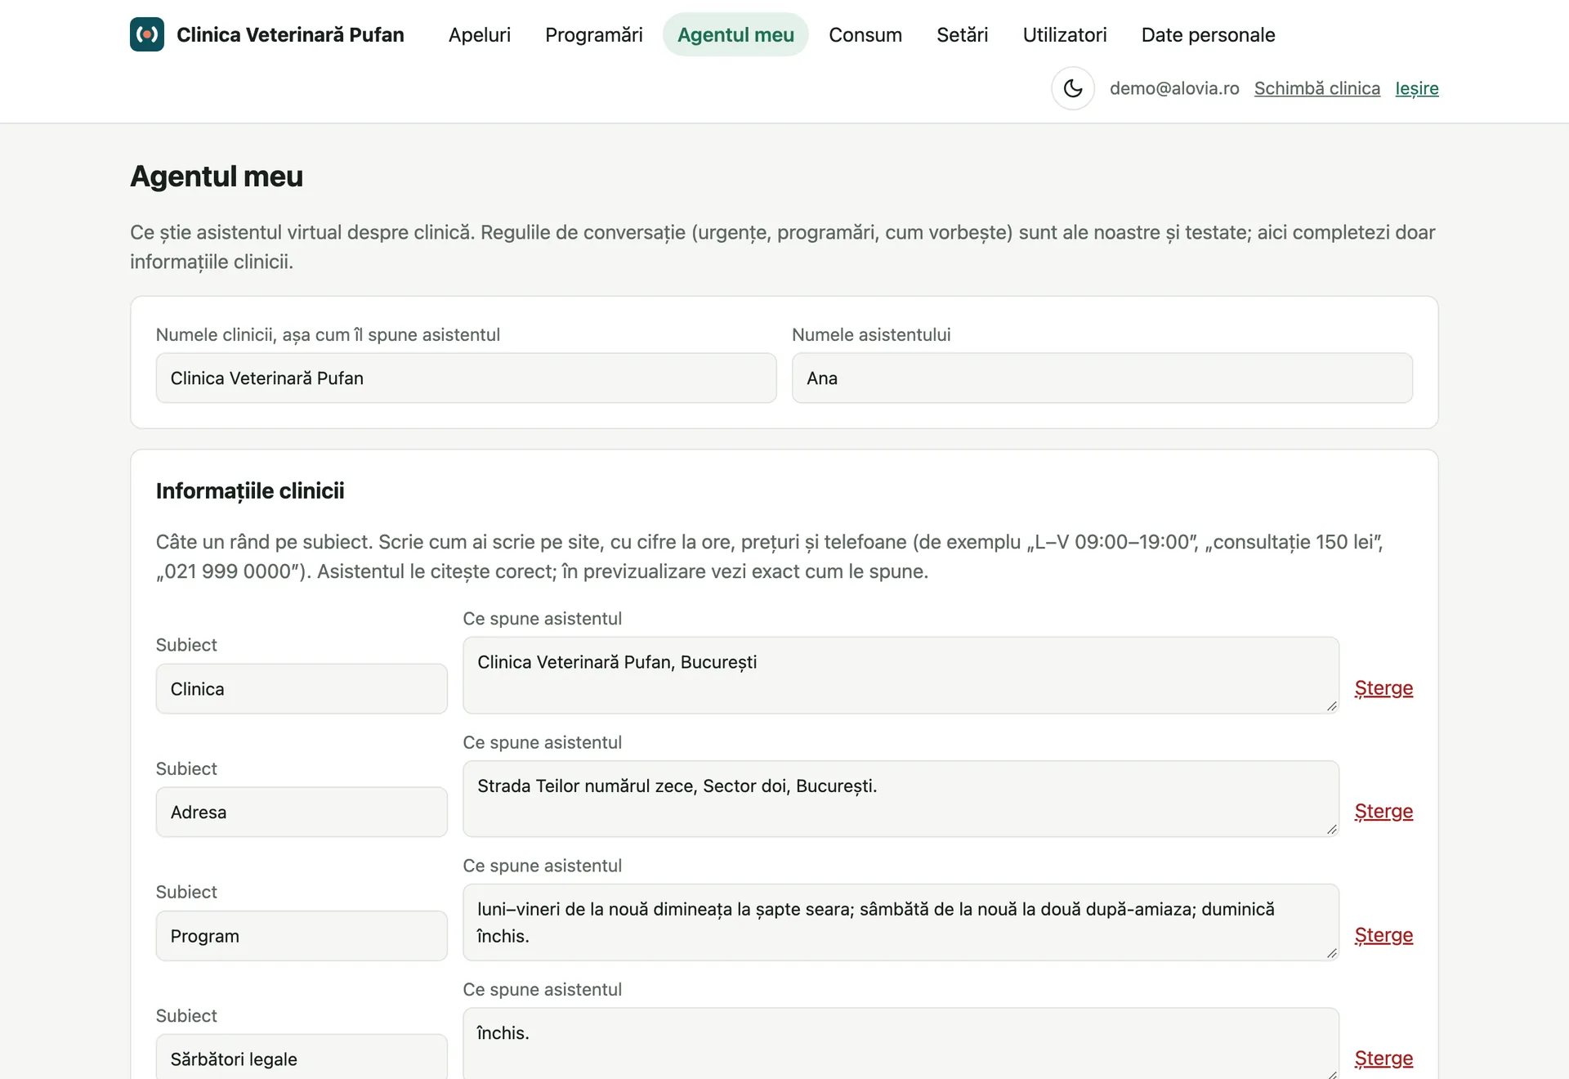
Task: Go to the Programări tab
Action: tap(594, 34)
